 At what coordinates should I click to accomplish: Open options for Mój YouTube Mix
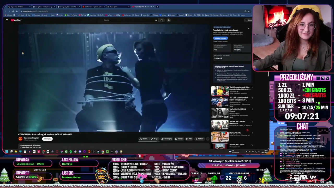coord(252,133)
